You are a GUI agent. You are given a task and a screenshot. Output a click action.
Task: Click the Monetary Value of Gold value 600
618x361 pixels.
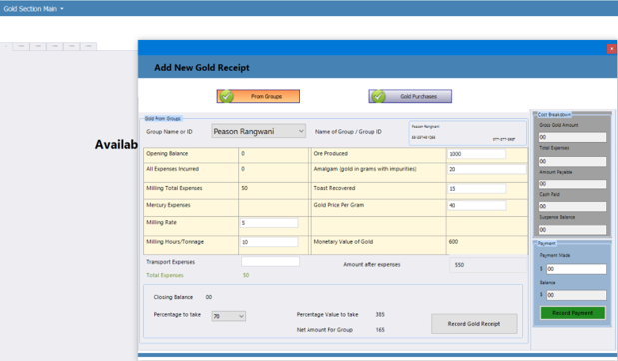click(x=453, y=242)
